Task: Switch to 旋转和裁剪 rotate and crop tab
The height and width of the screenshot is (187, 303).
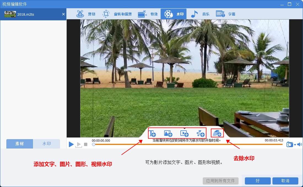Action: click(x=117, y=14)
